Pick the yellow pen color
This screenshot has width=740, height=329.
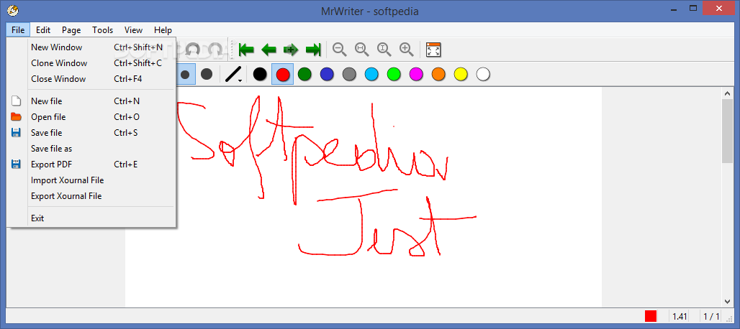pyautogui.click(x=461, y=75)
